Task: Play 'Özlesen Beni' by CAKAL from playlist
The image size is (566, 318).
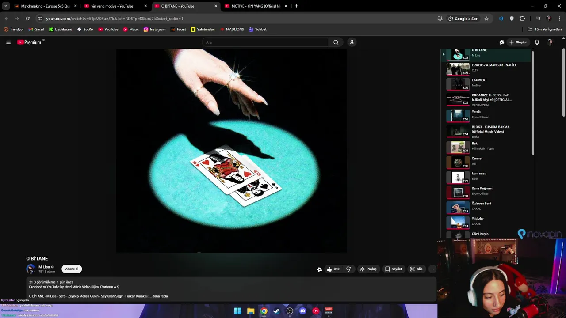Action: pos(488,207)
